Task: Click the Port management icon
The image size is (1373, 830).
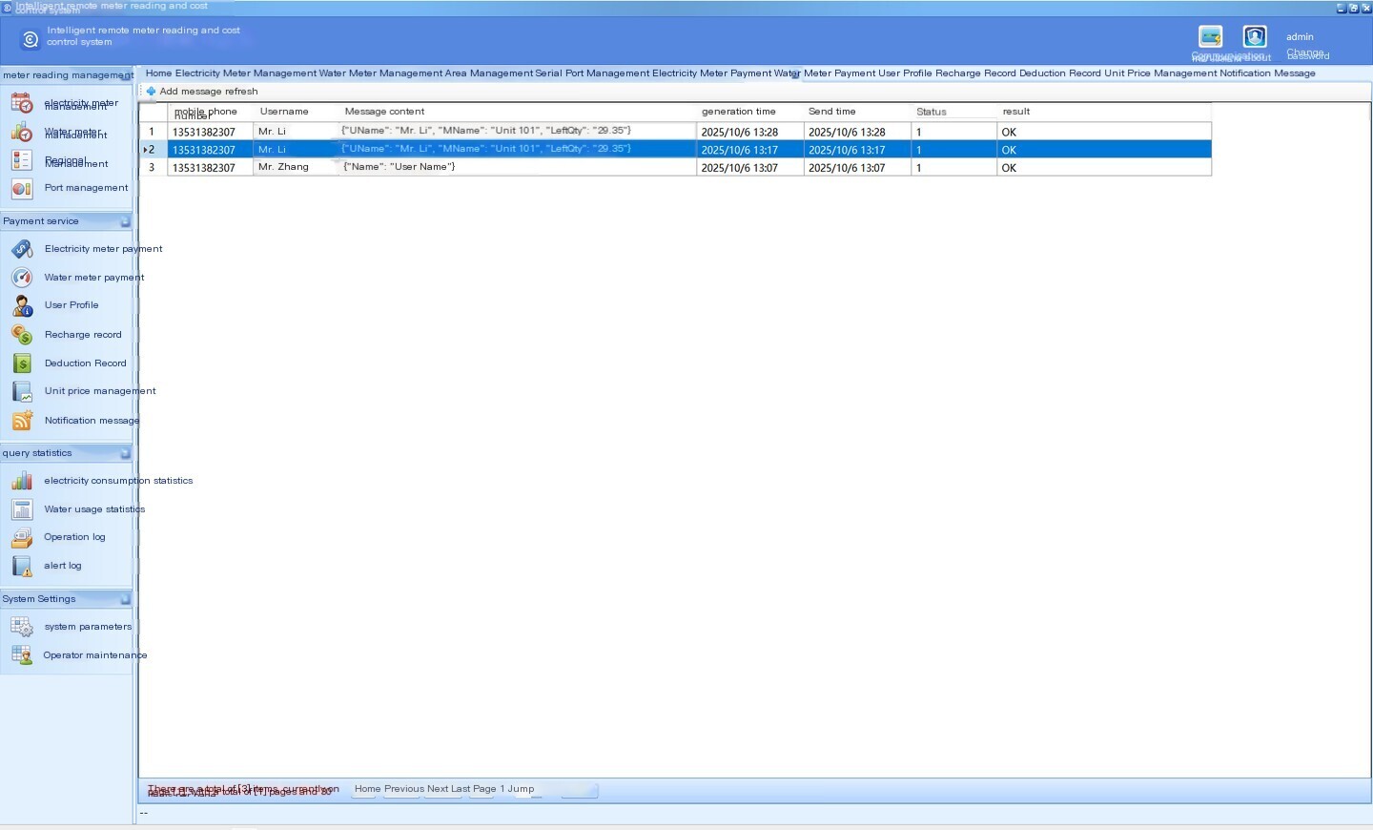Action: click(22, 189)
